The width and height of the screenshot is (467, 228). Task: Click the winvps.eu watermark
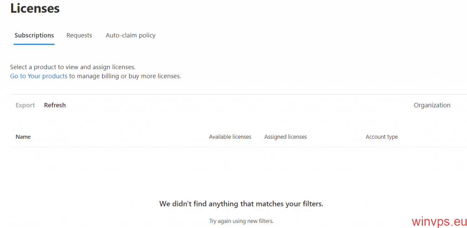(x=438, y=221)
